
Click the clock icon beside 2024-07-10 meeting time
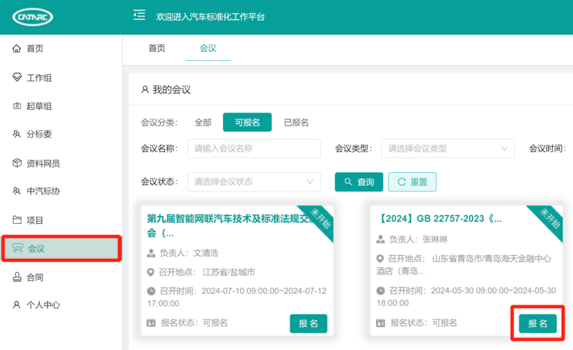(x=151, y=291)
